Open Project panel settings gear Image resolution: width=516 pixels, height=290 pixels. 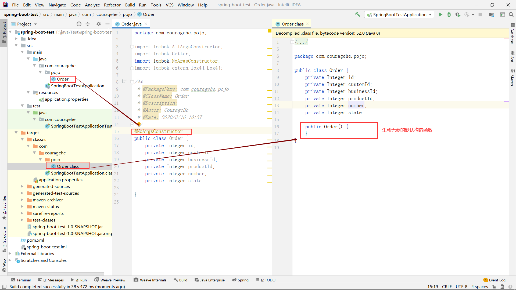[x=99, y=24]
